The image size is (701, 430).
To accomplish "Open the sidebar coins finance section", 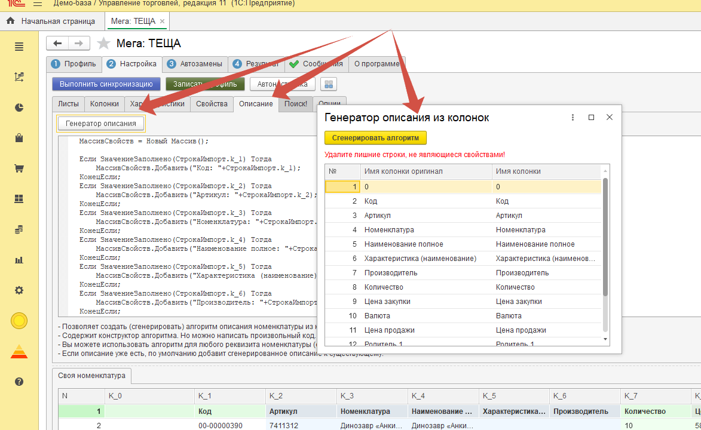I will tap(19, 229).
